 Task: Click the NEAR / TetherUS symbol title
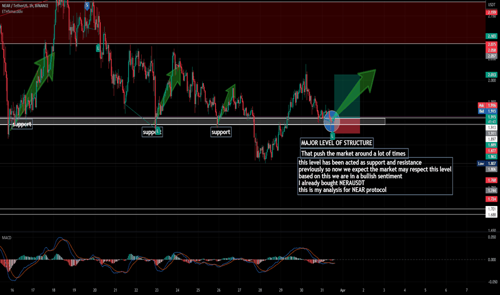point(25,6)
